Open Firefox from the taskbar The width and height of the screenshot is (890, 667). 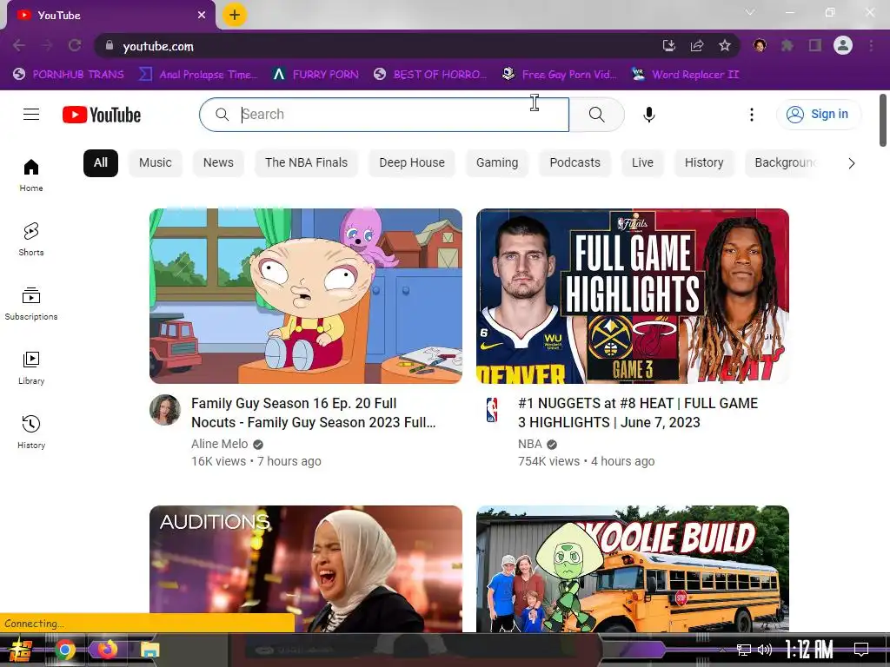(x=107, y=650)
